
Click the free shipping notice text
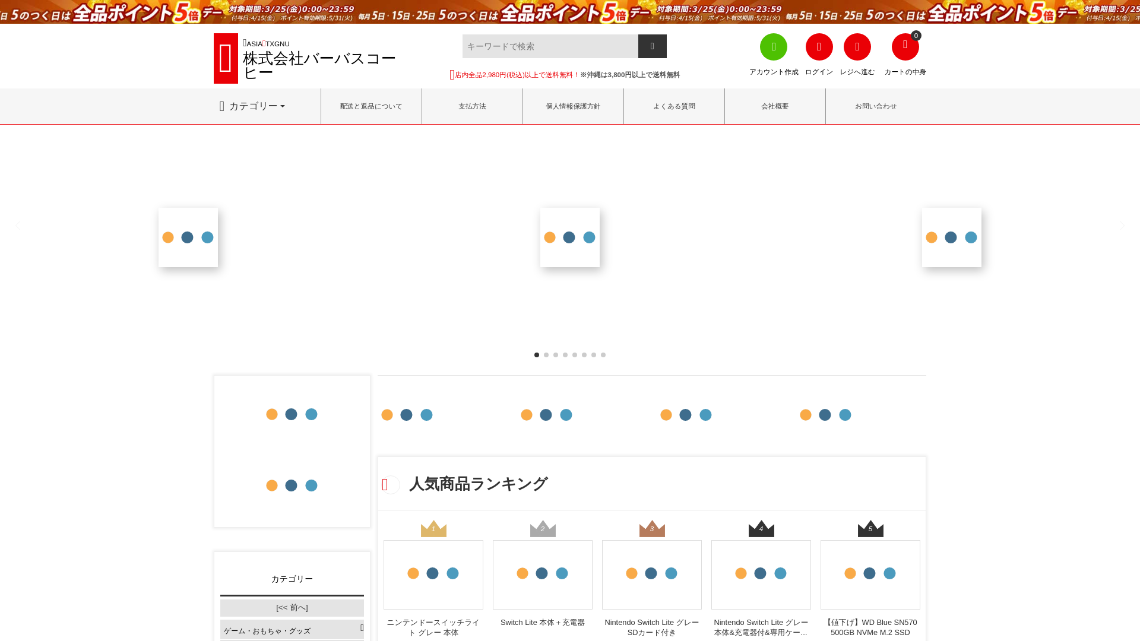coord(565,75)
